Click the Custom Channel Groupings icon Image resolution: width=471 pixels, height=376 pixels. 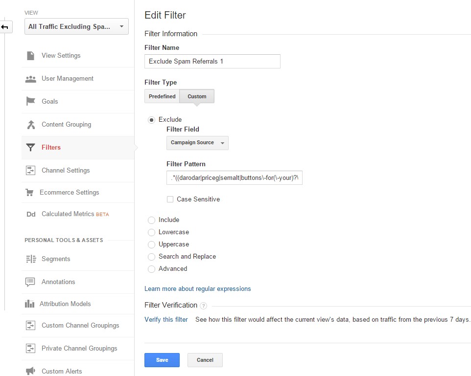pyautogui.click(x=30, y=325)
